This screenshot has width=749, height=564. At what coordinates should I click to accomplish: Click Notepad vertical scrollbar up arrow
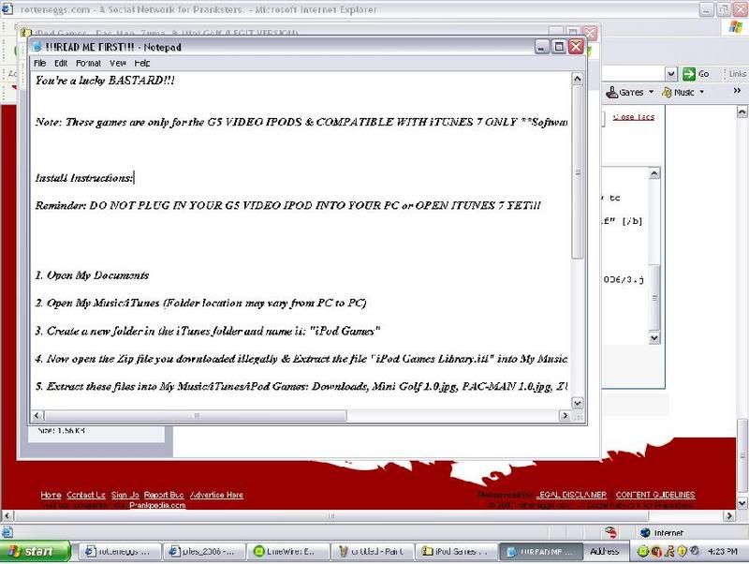[578, 79]
